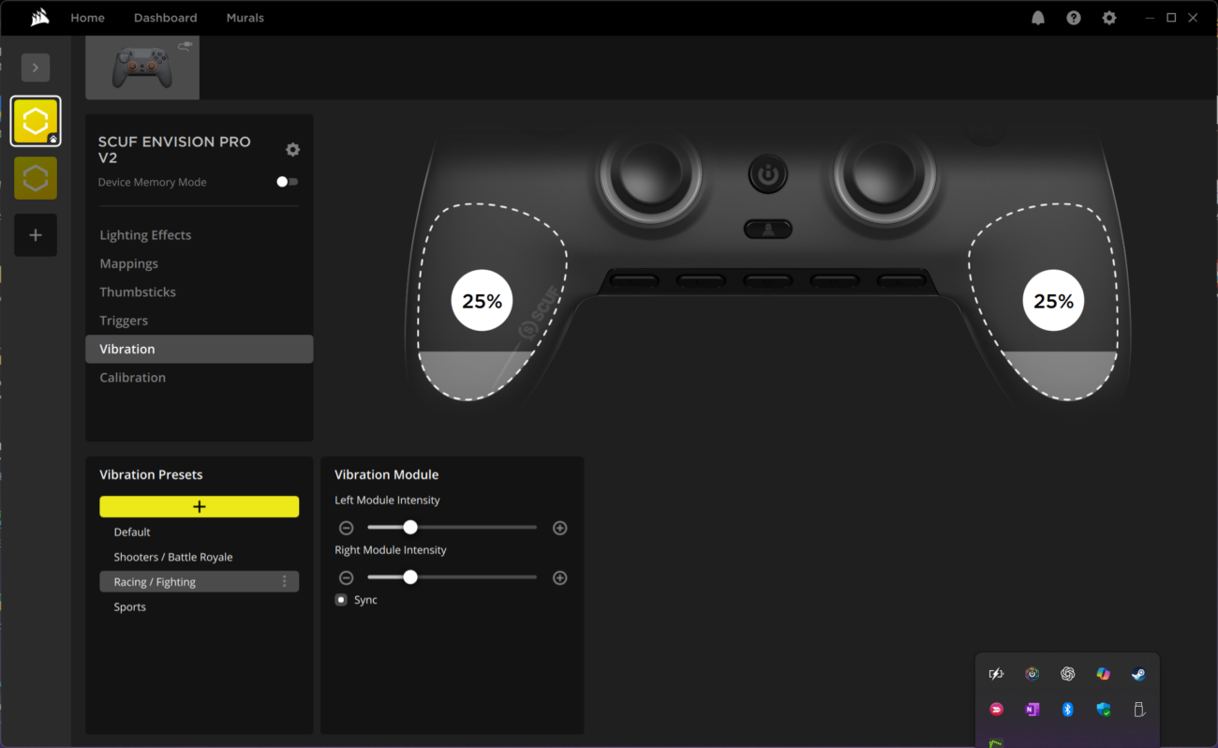Click the right grip 25% vibration indicator
The image size is (1218, 748).
coord(1053,301)
